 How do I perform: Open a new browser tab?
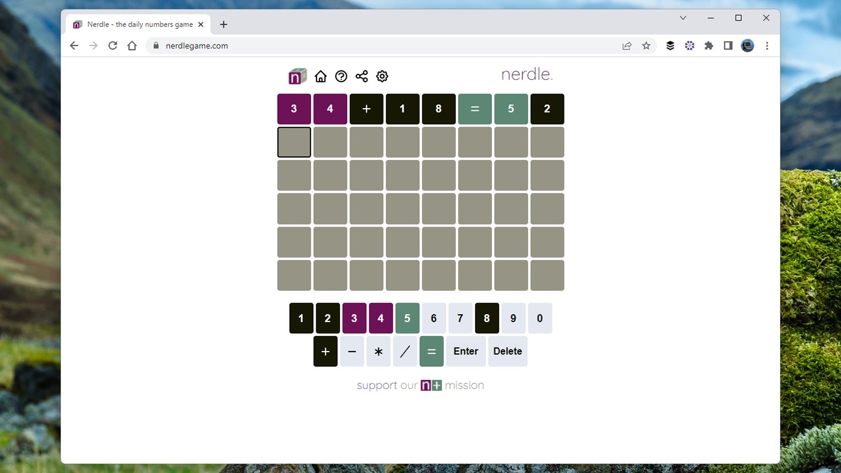point(223,24)
